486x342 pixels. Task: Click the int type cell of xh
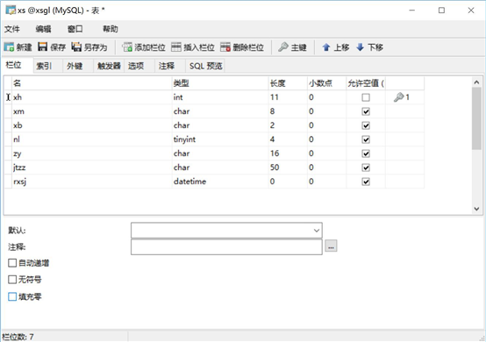220,97
